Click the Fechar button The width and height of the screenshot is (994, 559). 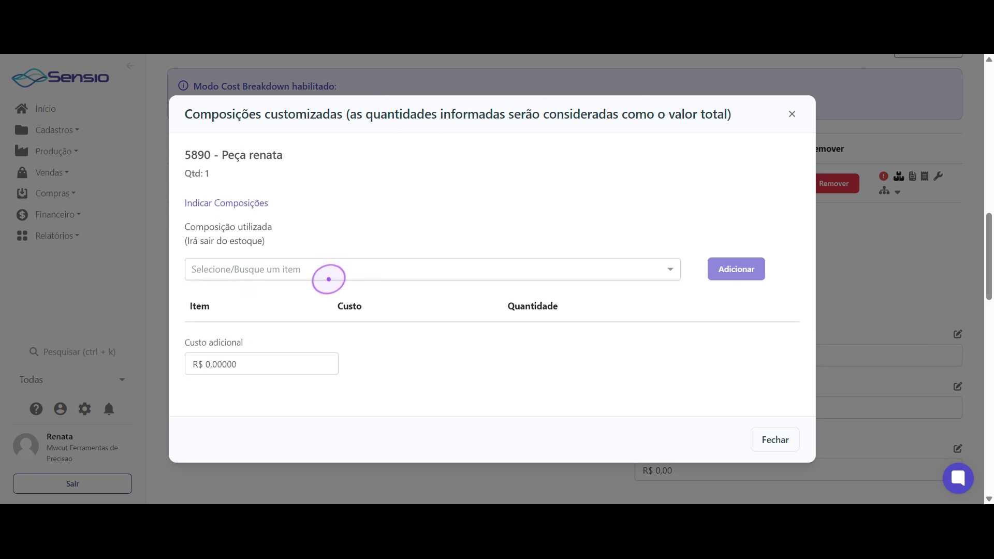(x=775, y=439)
